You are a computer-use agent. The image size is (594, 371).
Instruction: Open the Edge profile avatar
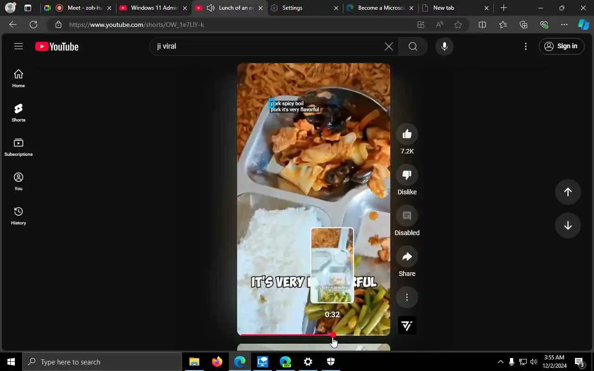click(x=10, y=8)
